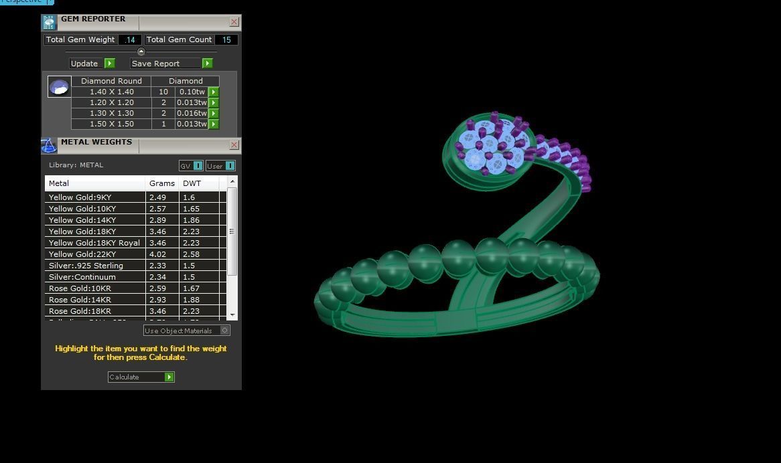Click the 1.40 X 1.40 gem size cell
The height and width of the screenshot is (463, 781).
[x=112, y=92]
